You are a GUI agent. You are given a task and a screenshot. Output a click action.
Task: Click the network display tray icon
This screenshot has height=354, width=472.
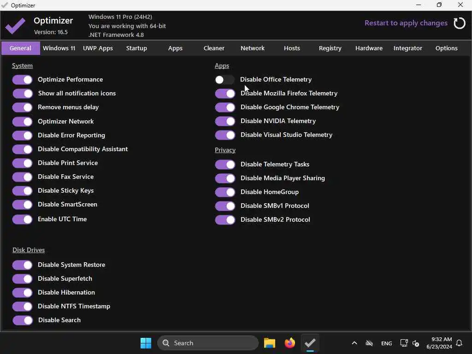tap(404, 343)
